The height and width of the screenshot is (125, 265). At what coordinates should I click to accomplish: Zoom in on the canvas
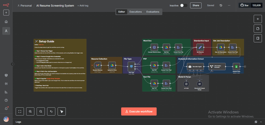[30, 111]
